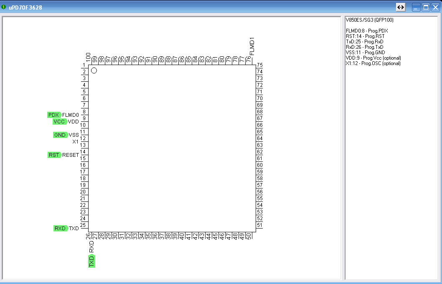Click pin number 50 on bottom edge
This screenshot has width=442, height=284.
click(249, 236)
